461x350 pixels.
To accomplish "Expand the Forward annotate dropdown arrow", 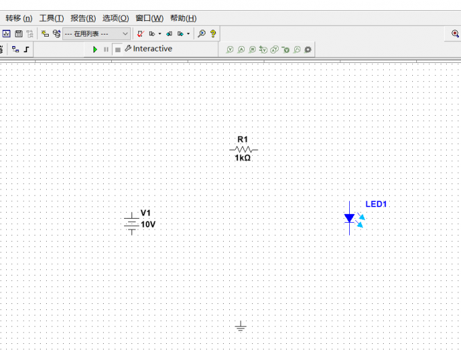I will 188,34.
